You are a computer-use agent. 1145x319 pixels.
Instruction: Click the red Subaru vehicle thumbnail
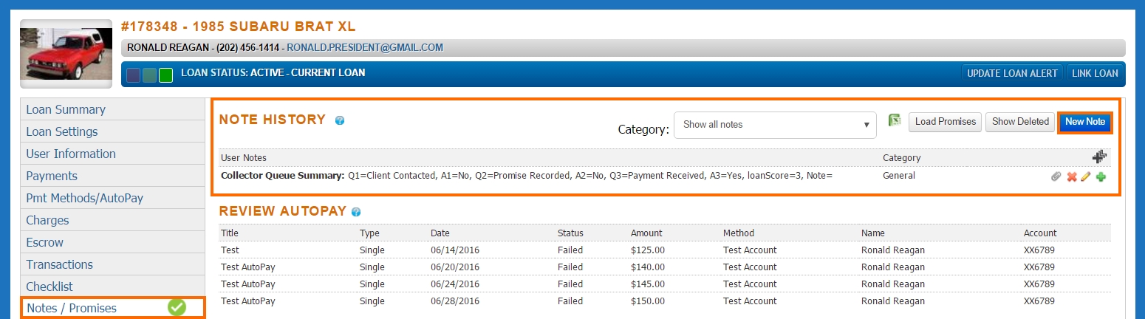pos(66,53)
